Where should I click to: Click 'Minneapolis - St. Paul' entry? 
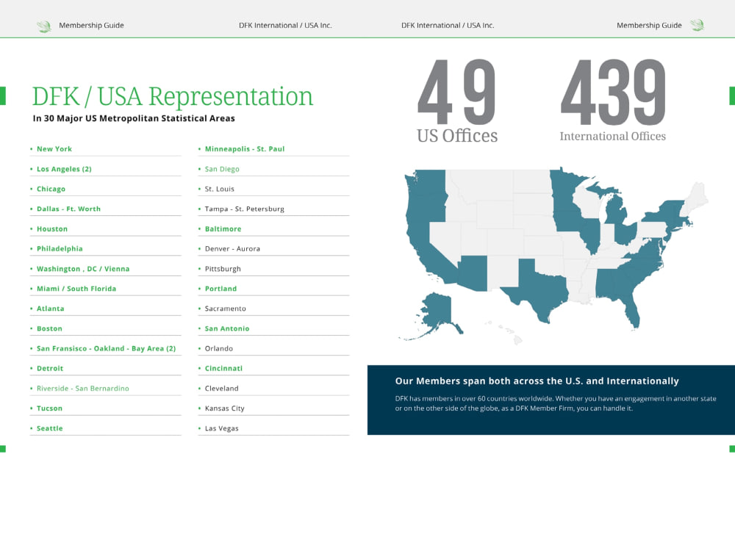(x=245, y=149)
